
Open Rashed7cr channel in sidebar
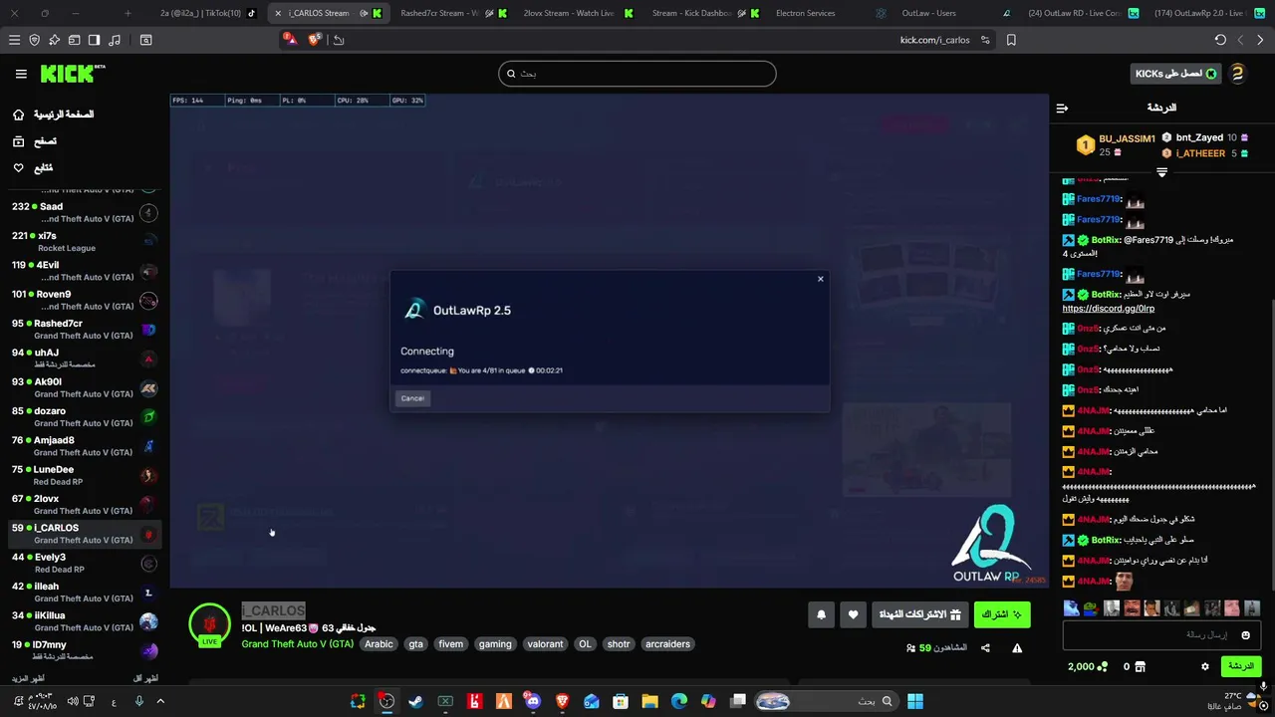[x=84, y=330]
